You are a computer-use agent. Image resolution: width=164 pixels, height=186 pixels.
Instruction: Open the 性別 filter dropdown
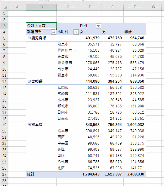(x=98, y=26)
